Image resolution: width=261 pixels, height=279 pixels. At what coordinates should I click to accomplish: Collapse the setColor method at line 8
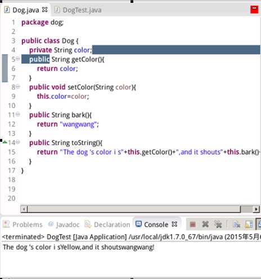click(18, 87)
